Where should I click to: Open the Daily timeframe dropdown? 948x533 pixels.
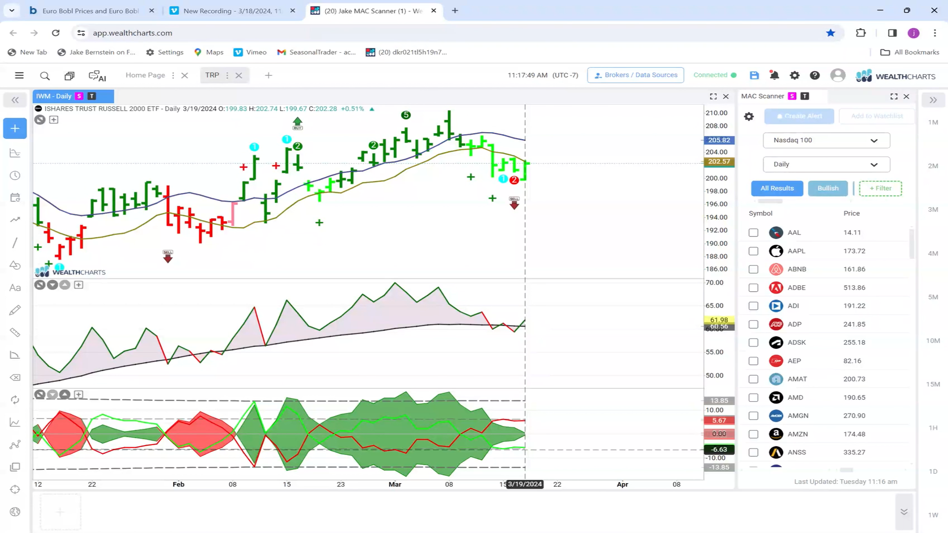pos(826,164)
